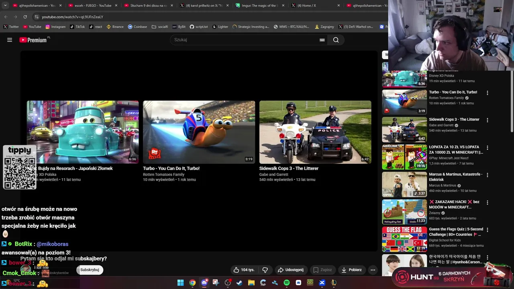Play Bujdy na Resorach endscreen thumbnail
Image resolution: width=514 pixels, height=289 pixels.
click(x=83, y=132)
